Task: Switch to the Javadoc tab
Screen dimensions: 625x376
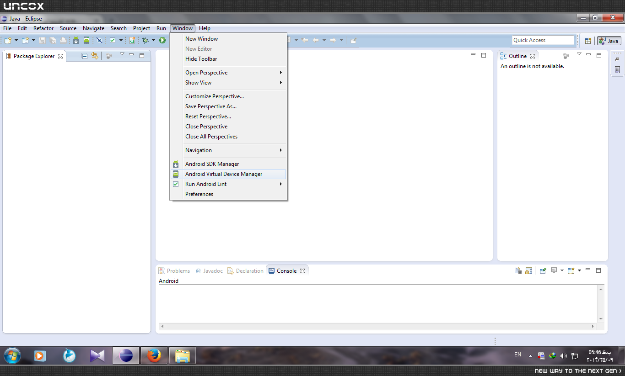Action: [x=209, y=271]
